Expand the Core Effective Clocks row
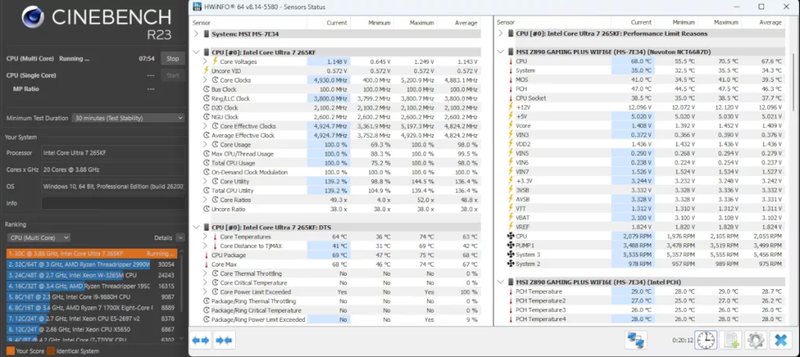Viewport: 800px width, 357px height. pos(205,126)
